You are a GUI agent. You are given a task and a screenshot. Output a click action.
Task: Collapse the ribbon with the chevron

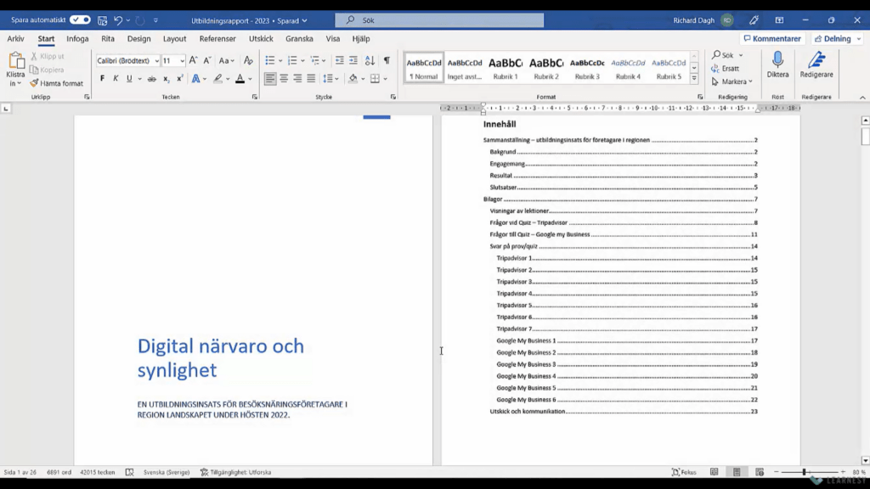[x=862, y=98]
